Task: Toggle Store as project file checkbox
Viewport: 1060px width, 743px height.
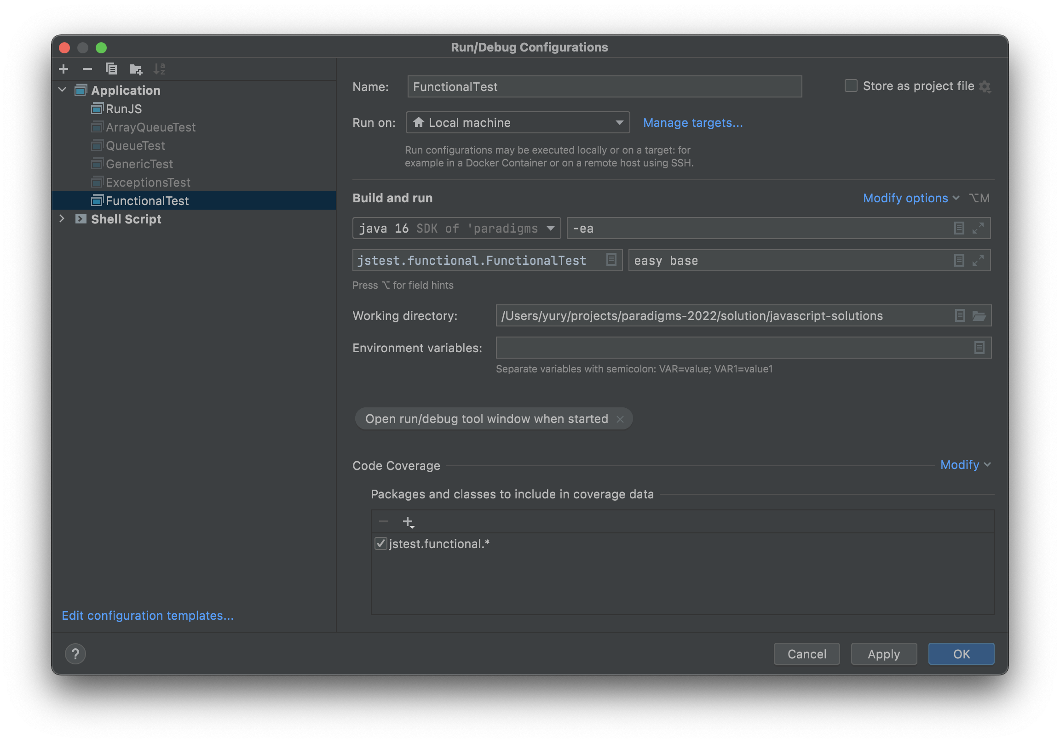Action: [851, 86]
